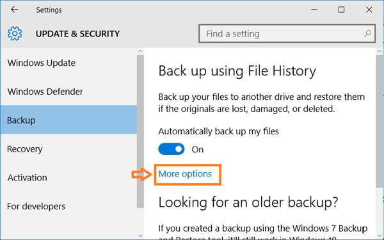Click the 'UPDATE & SECURITY' header text
The height and width of the screenshot is (240, 384).
(77, 34)
